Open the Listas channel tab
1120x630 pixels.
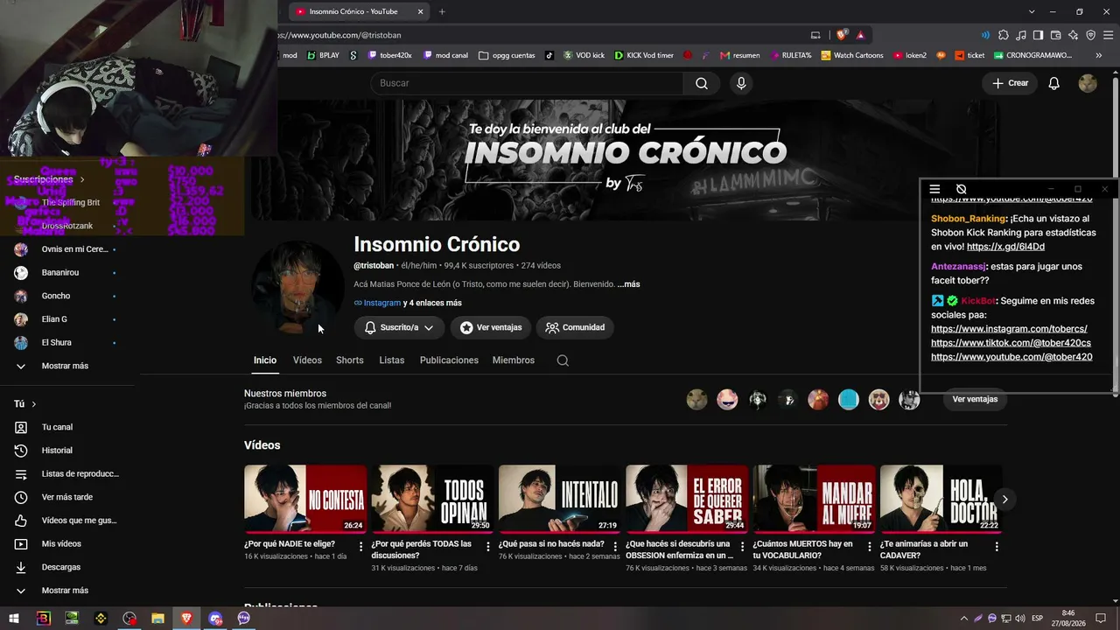pyautogui.click(x=392, y=360)
